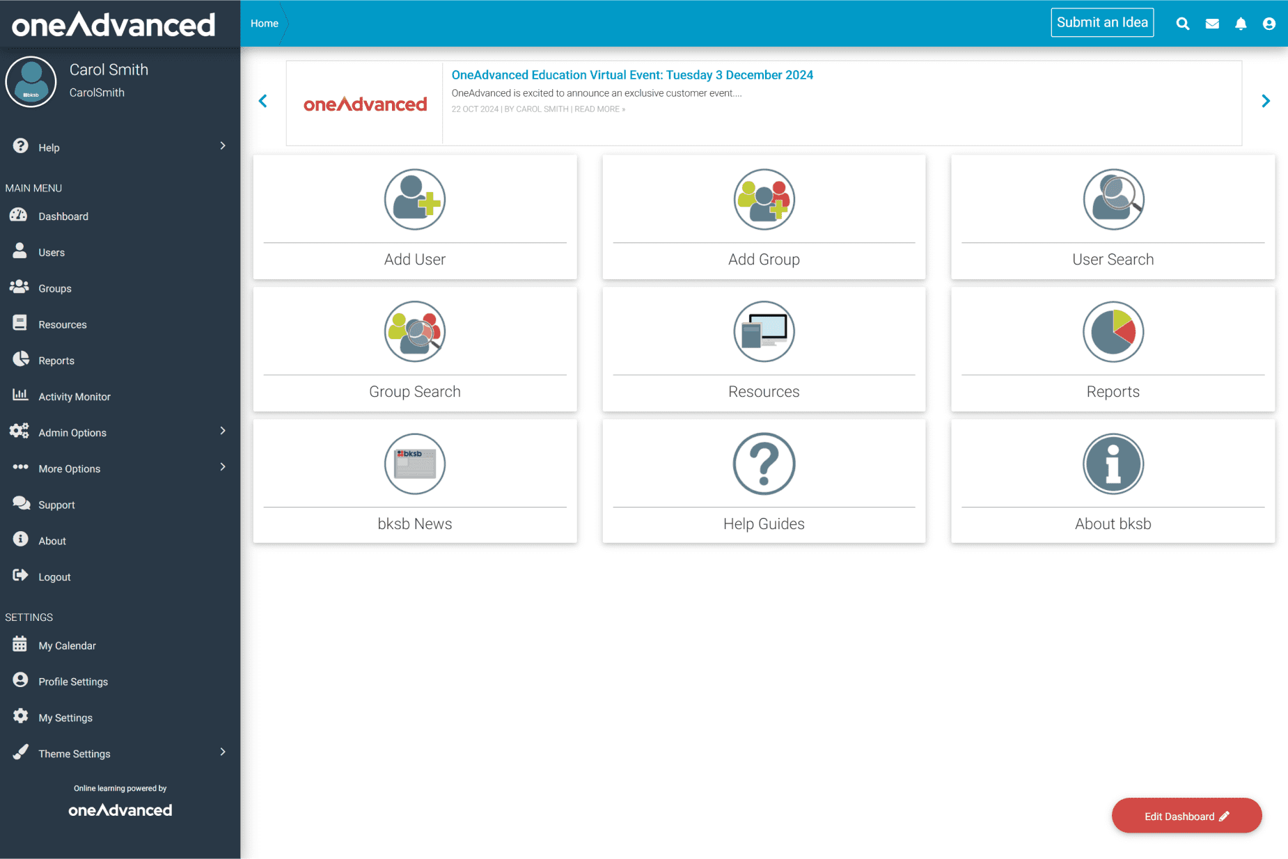Click the Group Search tile icon
The image size is (1288, 859).
point(415,332)
